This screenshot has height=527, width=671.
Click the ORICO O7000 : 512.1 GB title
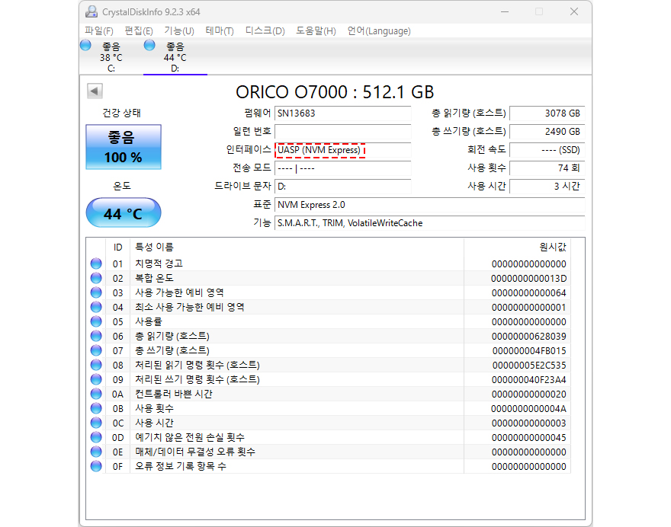pos(335,92)
